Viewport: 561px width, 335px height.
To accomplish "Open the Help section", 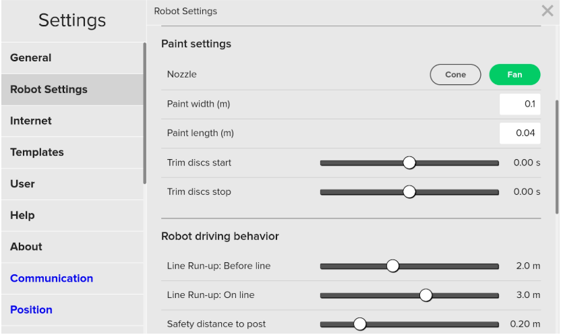I will pos(71,216).
